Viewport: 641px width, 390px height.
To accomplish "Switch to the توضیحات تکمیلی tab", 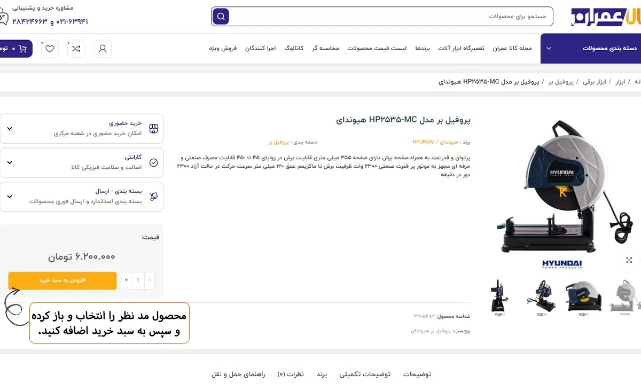I will [365, 374].
